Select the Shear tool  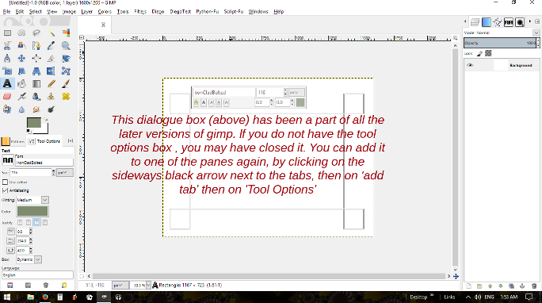(x=21, y=71)
